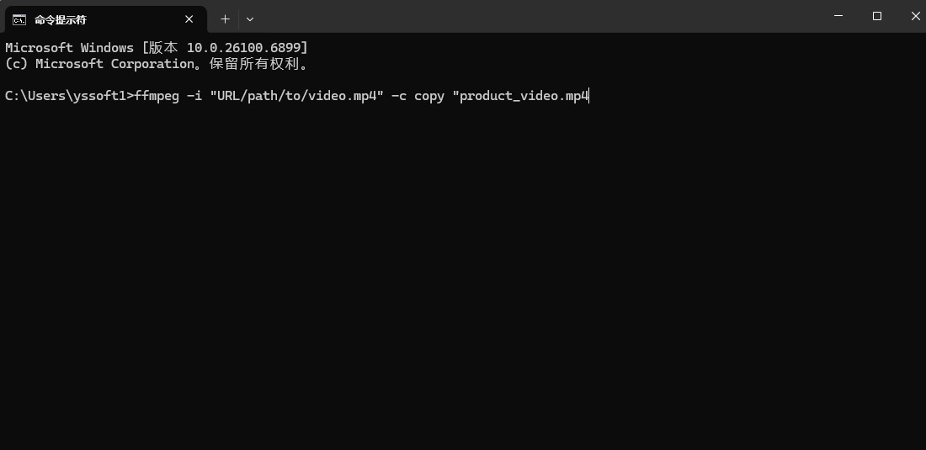Close the terminal window
The height and width of the screenshot is (450, 926).
[x=915, y=16]
